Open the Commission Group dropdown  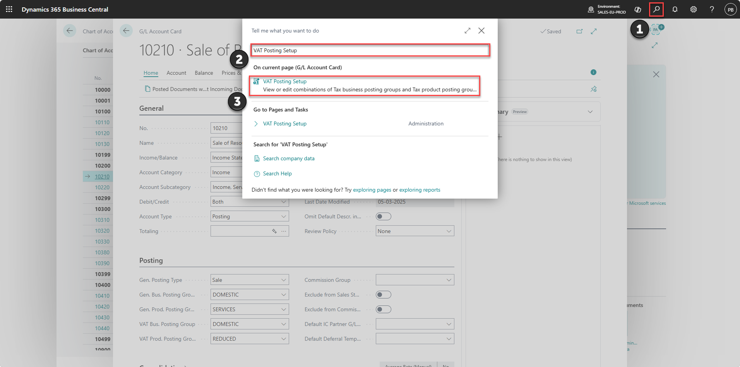point(449,280)
